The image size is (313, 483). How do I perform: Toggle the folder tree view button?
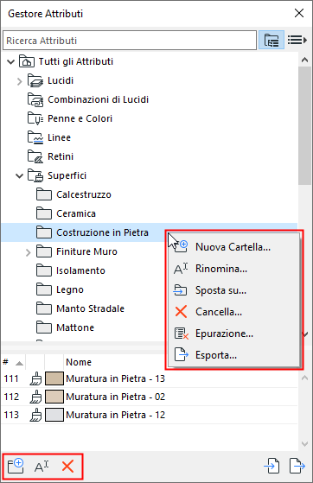[271, 40]
